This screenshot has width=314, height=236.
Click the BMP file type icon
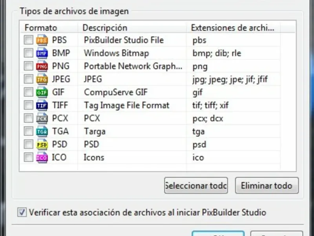click(42, 53)
